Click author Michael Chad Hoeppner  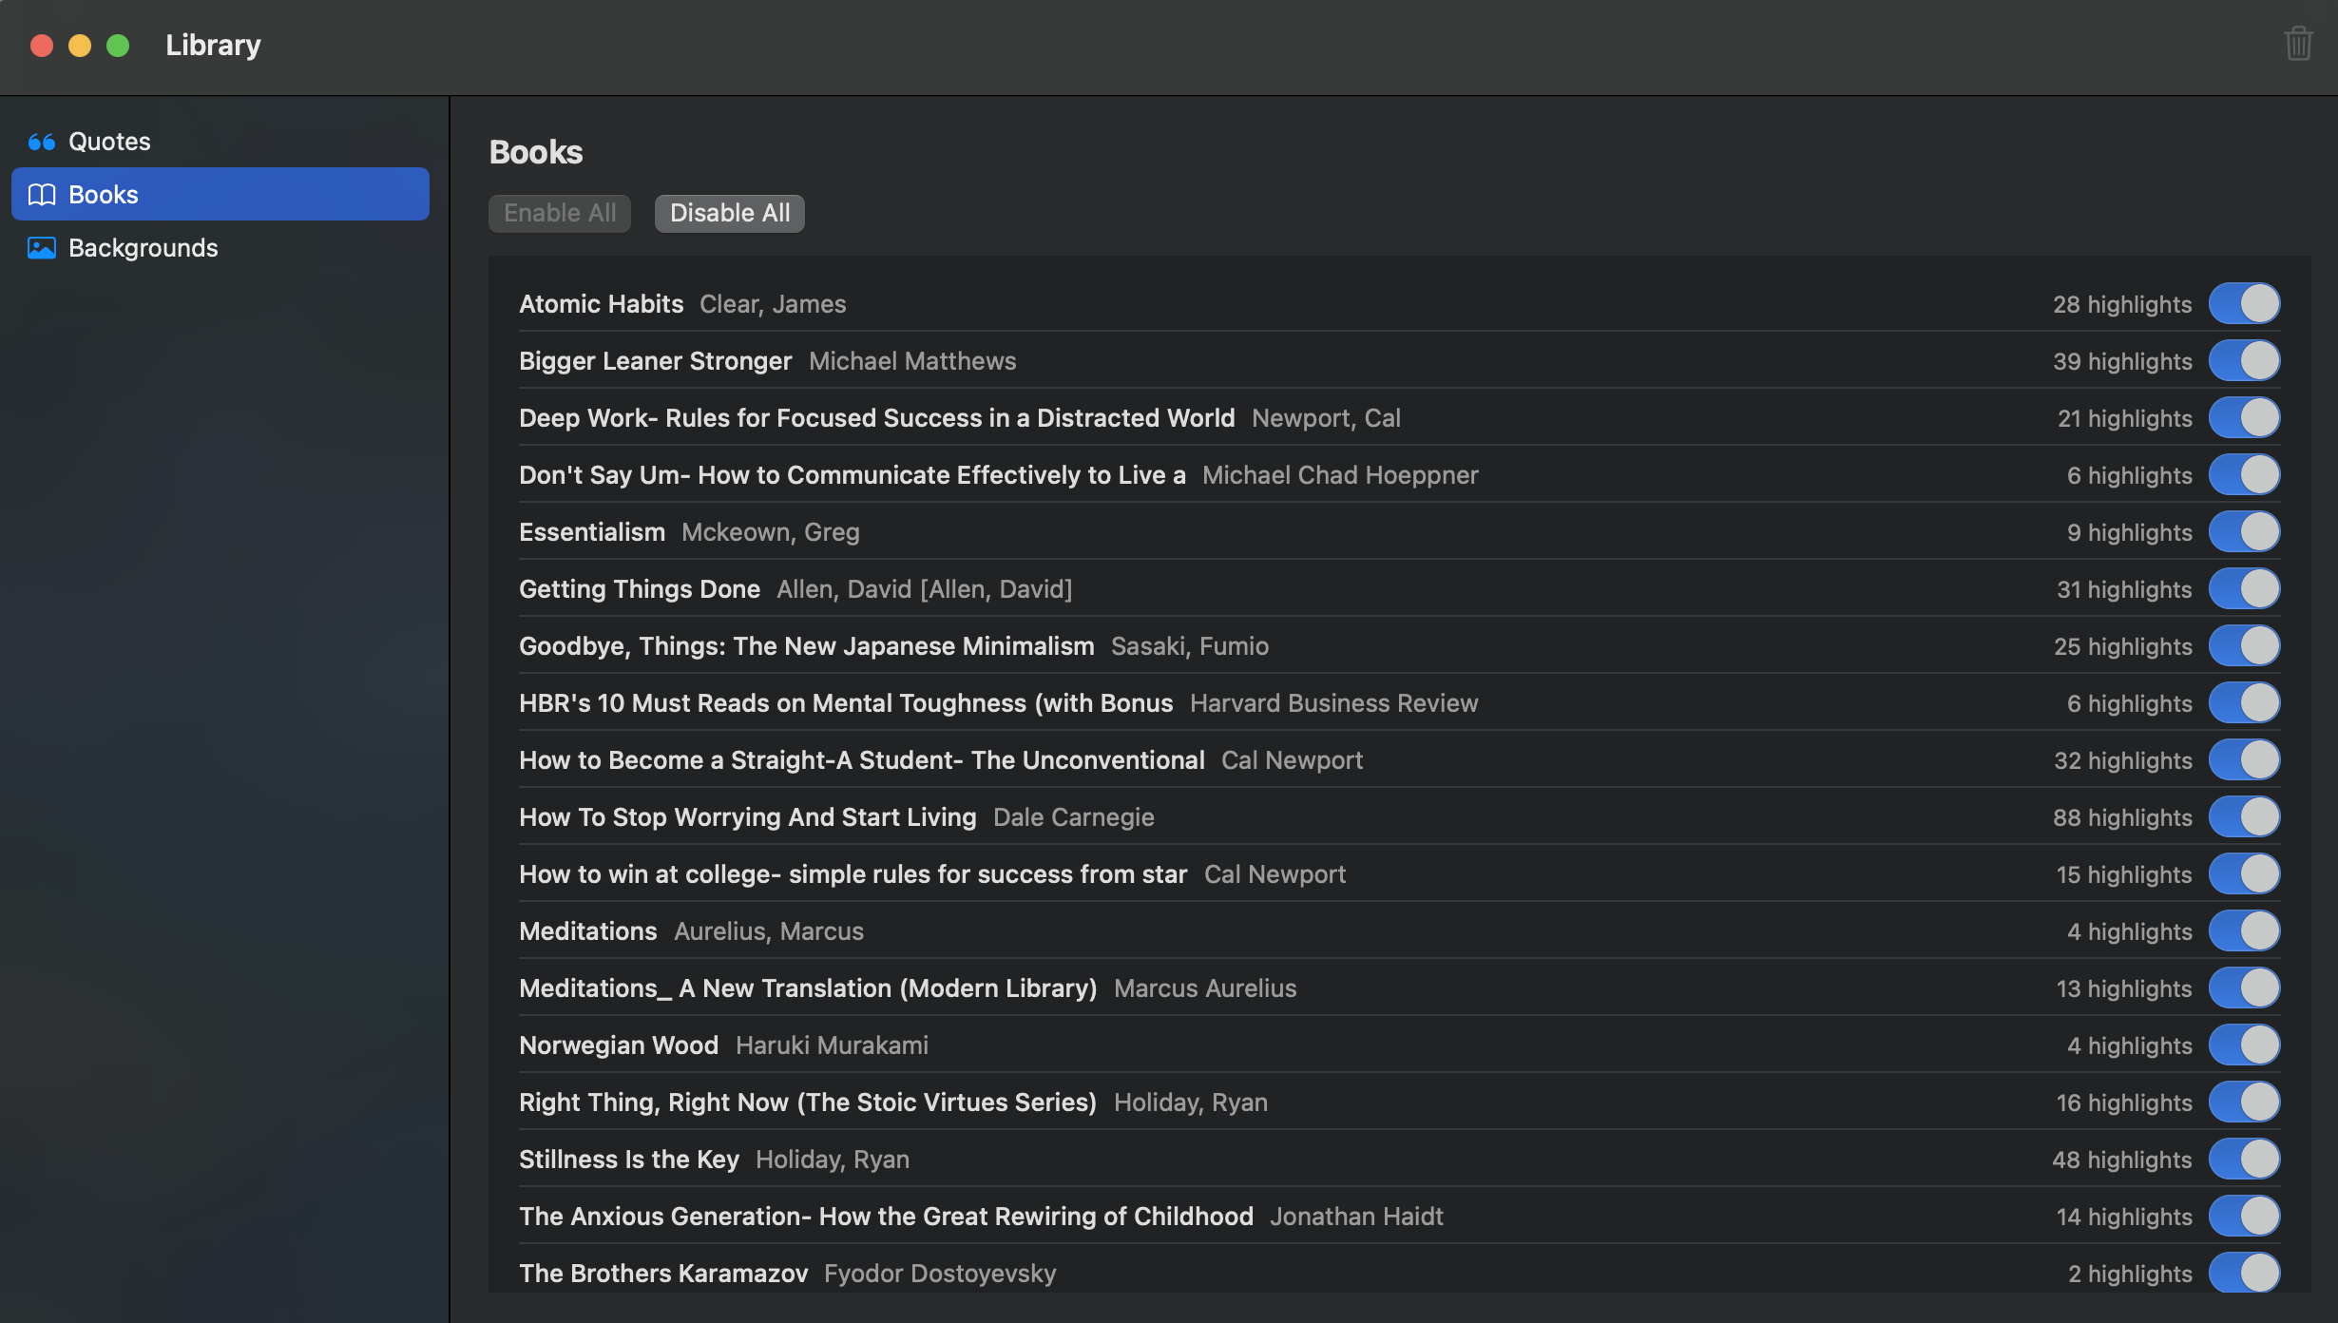pyautogui.click(x=1340, y=475)
